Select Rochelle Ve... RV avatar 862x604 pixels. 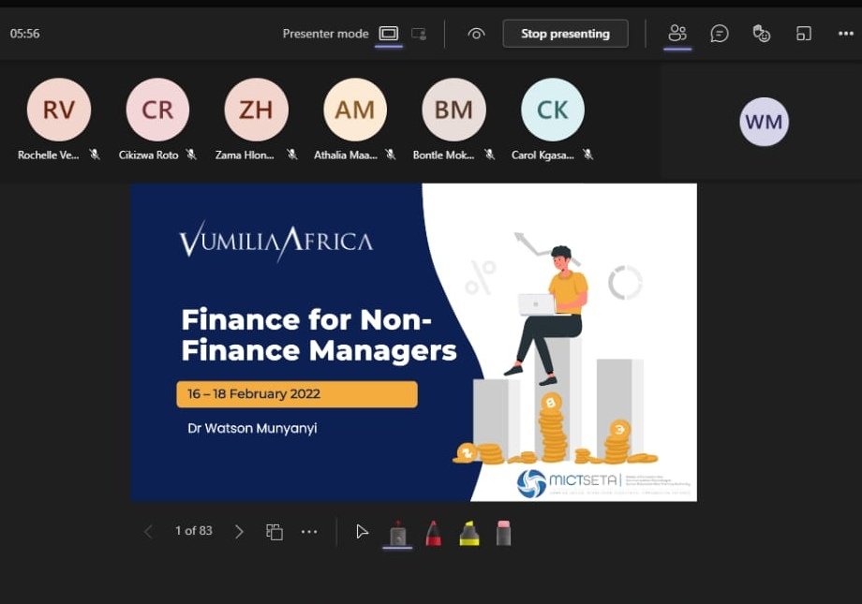59,110
